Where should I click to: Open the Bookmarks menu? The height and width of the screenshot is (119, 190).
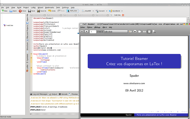point(50,8)
